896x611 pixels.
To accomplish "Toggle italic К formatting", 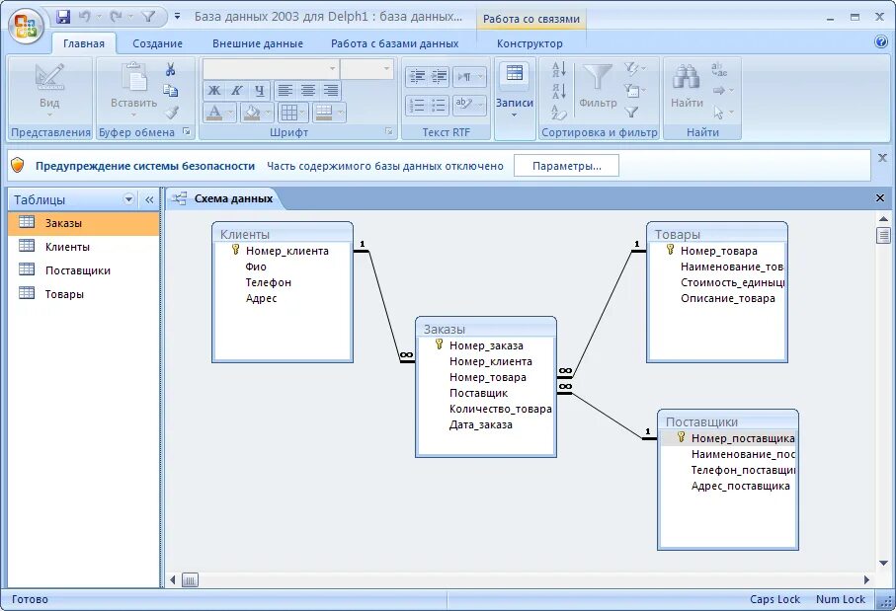I will 236,90.
